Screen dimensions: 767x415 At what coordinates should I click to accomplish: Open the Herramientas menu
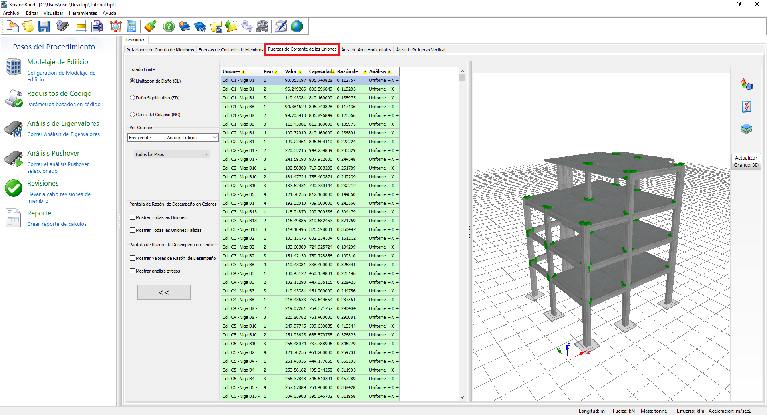coord(83,13)
